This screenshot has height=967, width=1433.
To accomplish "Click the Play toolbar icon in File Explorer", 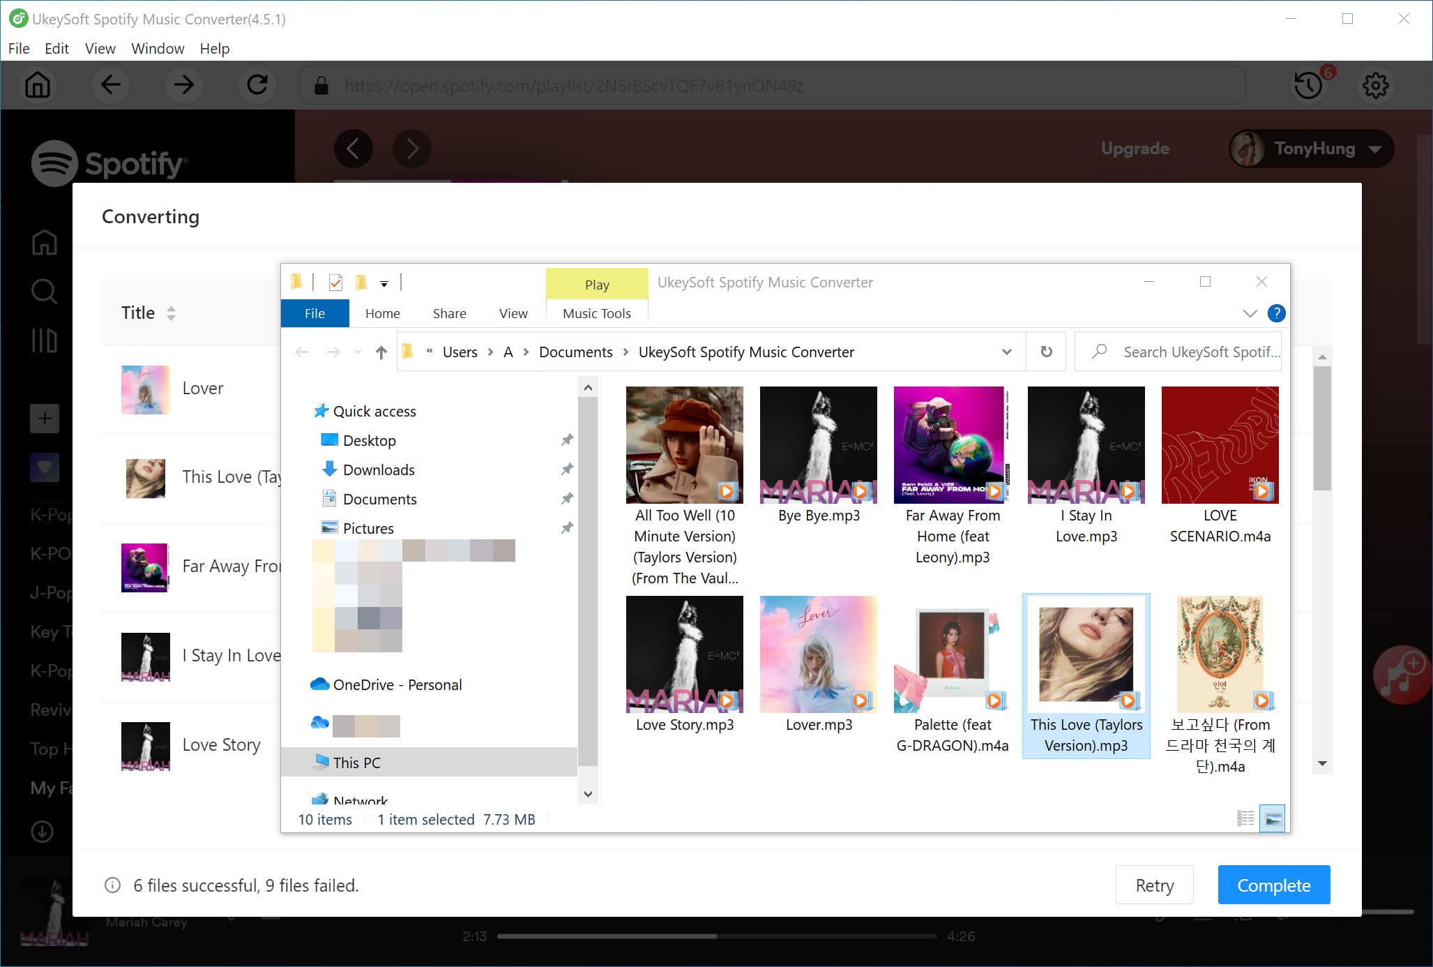I will (596, 283).
